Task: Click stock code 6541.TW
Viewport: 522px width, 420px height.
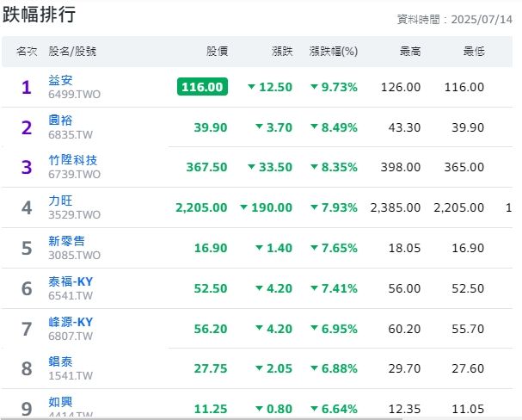Action: (x=71, y=295)
